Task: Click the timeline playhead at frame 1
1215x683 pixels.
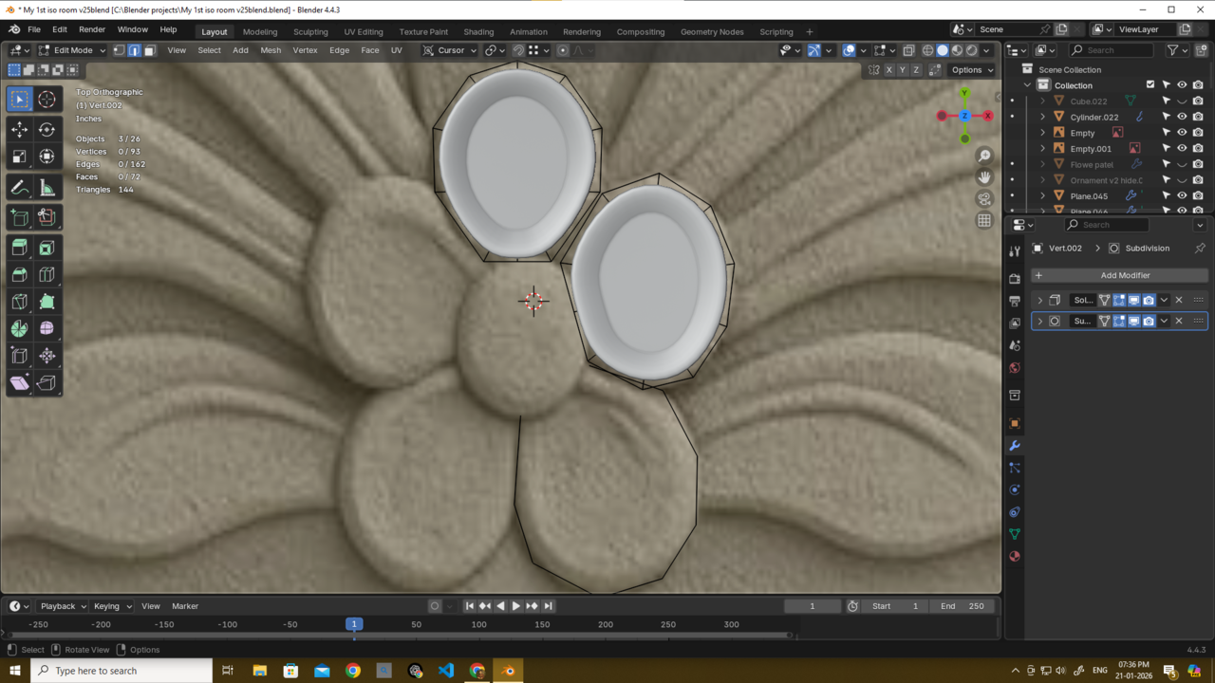Action: coord(354,624)
